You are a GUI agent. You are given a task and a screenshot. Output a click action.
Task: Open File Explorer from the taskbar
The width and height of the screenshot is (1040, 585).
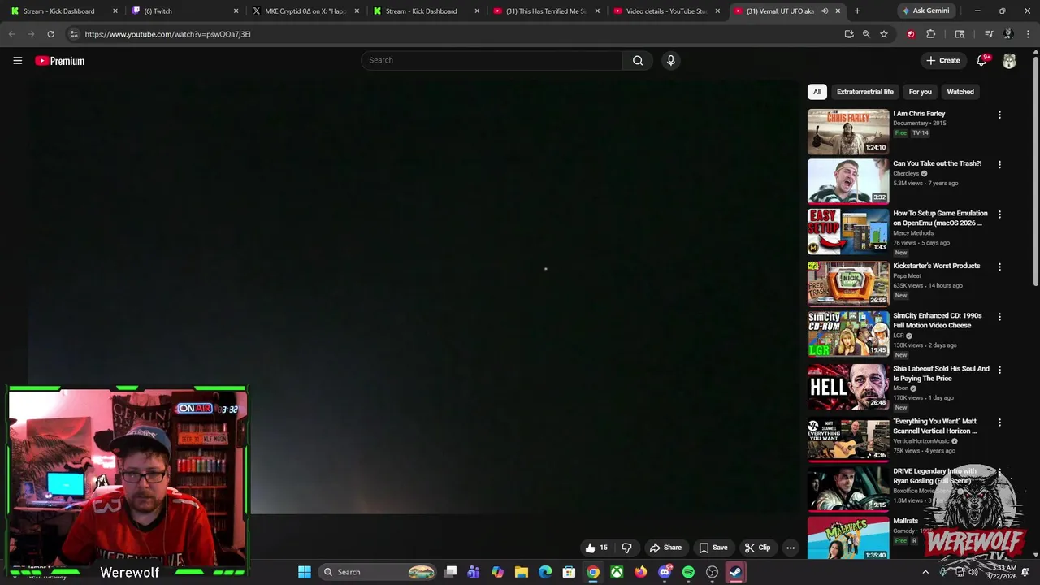coord(522,572)
